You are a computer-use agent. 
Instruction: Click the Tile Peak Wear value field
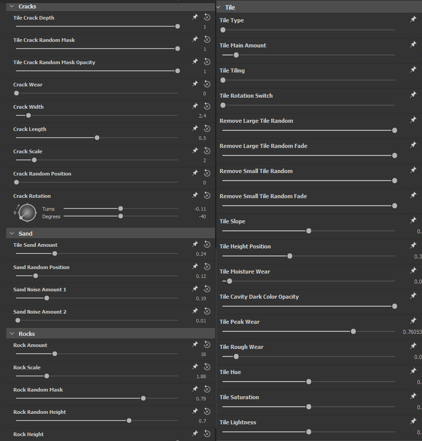point(412,332)
